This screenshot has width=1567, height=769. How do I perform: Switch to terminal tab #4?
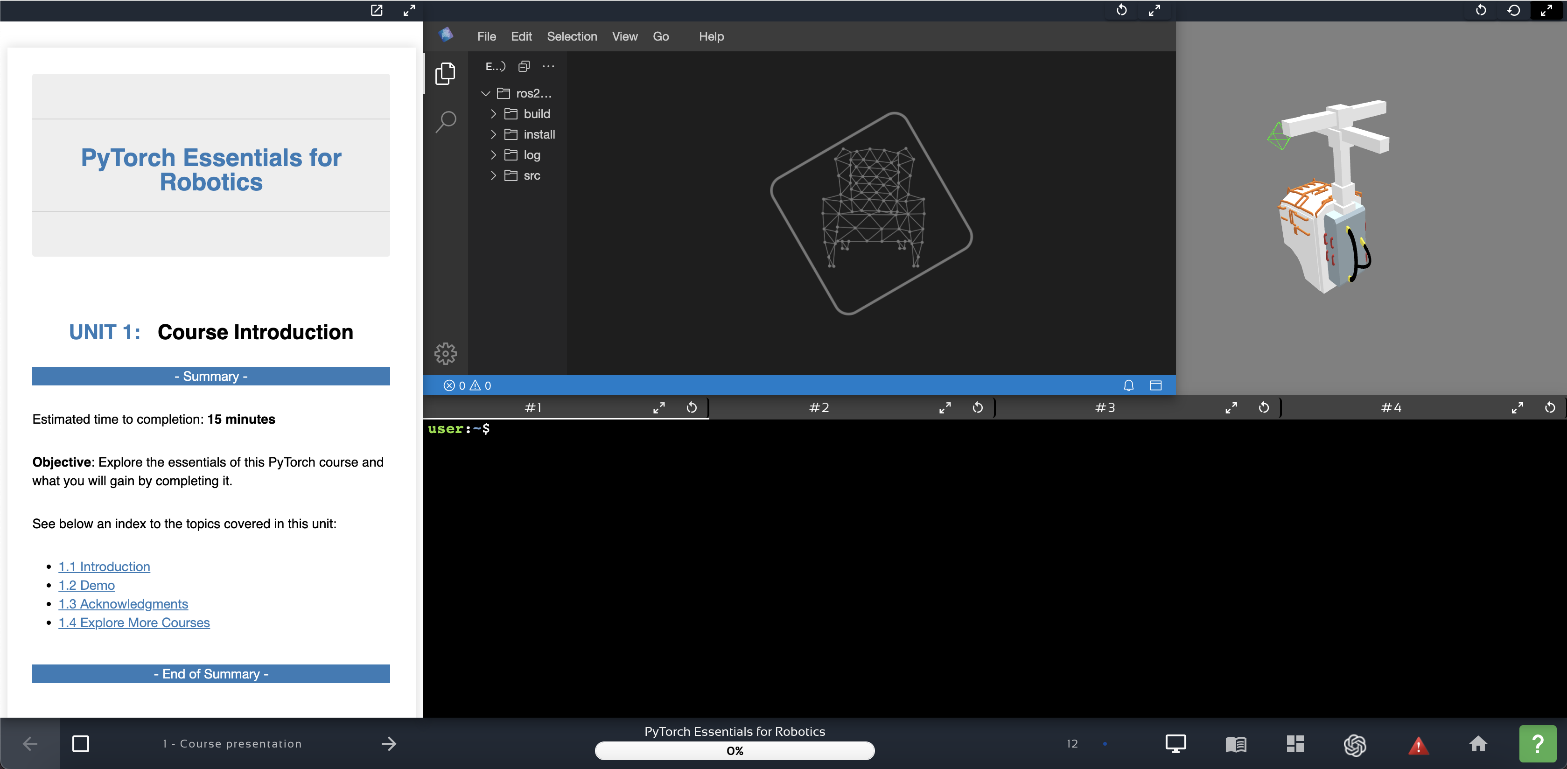[x=1391, y=408]
